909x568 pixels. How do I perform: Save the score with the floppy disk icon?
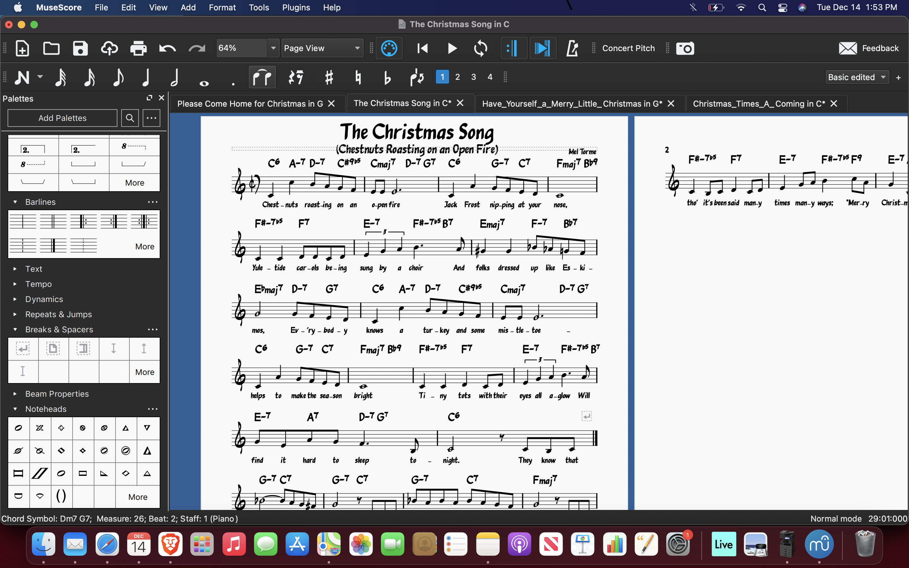[80, 49]
